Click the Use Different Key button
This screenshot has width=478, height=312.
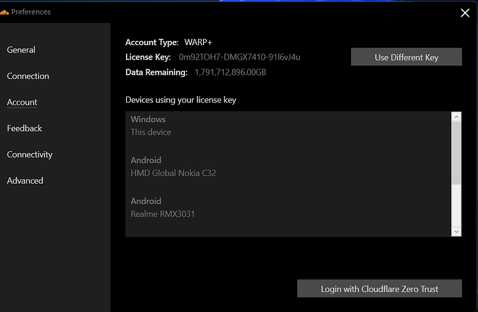[407, 57]
